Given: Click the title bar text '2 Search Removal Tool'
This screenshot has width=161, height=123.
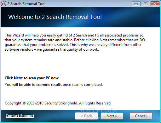Looking at the screenshot, I should point(26,4).
